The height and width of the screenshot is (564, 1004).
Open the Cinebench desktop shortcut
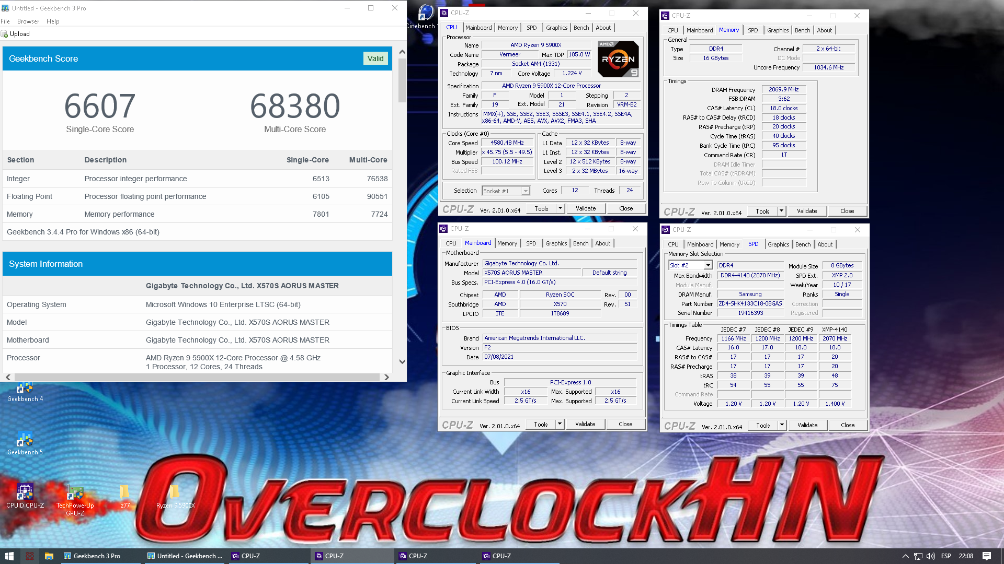pos(425,17)
